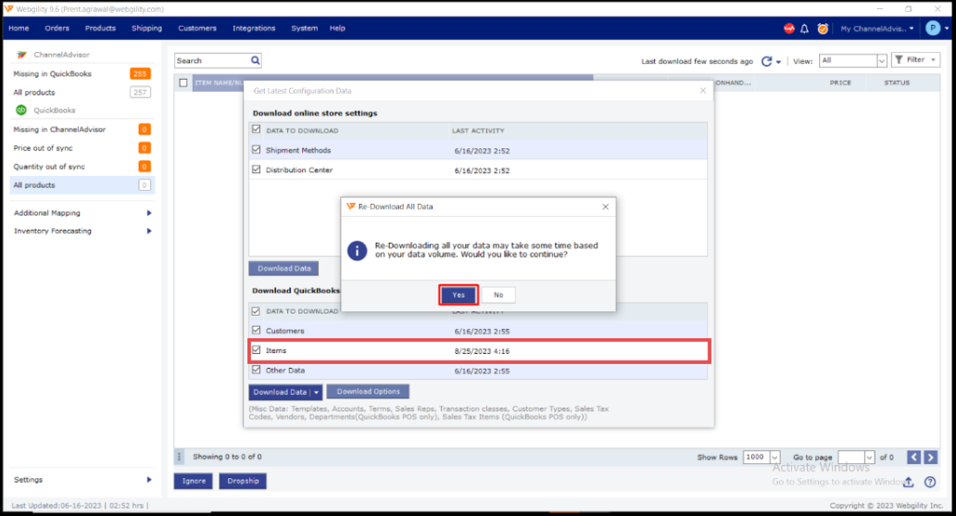This screenshot has height=516, width=956.
Task: Click the grid handle icon beside Showing 0 to 0
Action: (x=180, y=457)
